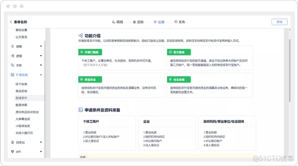
Task: Click 2.对公银行账户/法人对私账户 line
Action: [x=101, y=137]
